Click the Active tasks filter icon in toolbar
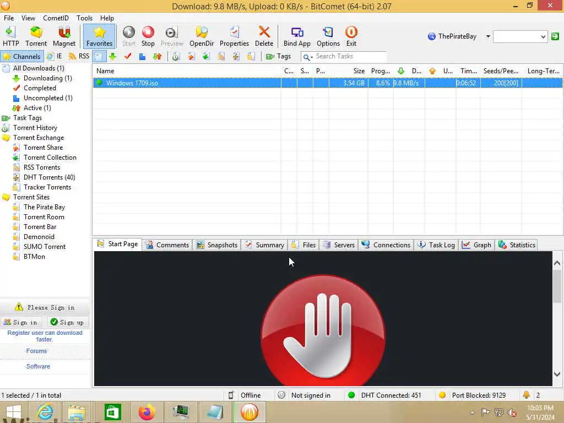The height and width of the screenshot is (423, 564). (157, 57)
